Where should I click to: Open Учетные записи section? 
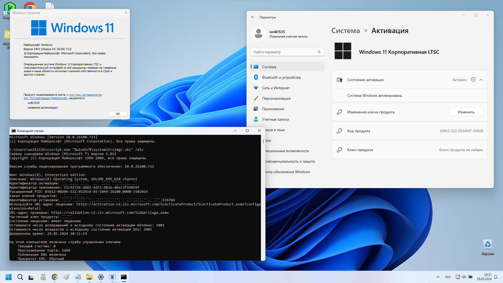(287, 119)
